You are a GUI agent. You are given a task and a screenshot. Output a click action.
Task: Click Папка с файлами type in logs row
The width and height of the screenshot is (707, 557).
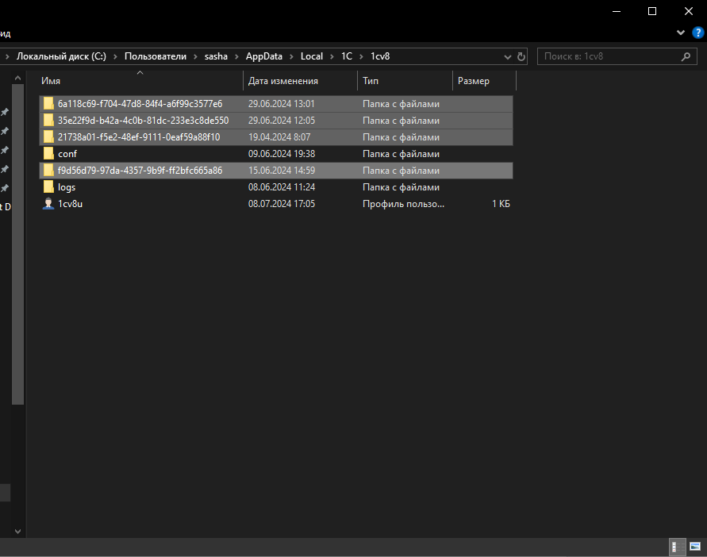point(401,187)
